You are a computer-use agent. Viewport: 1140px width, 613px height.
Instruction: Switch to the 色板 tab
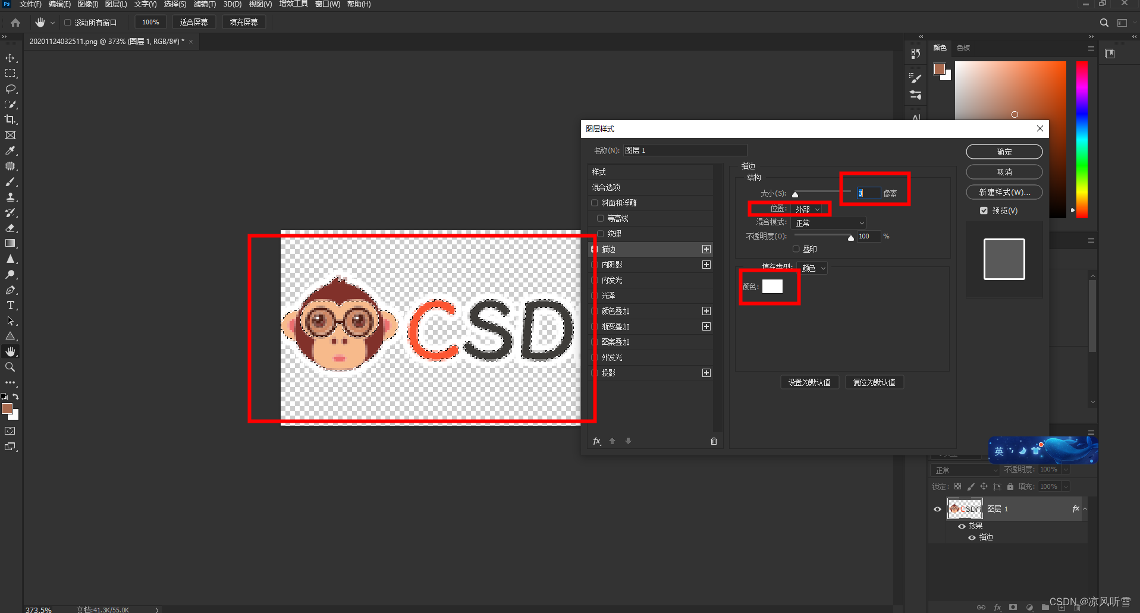coord(963,48)
